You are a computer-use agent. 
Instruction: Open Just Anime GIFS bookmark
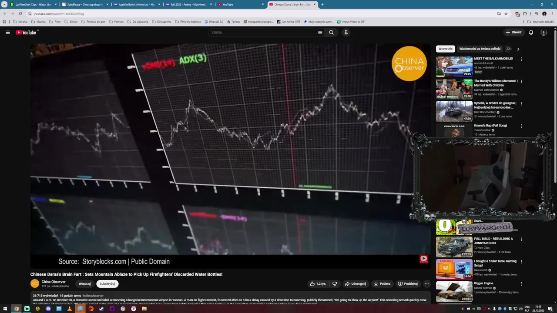289,21
